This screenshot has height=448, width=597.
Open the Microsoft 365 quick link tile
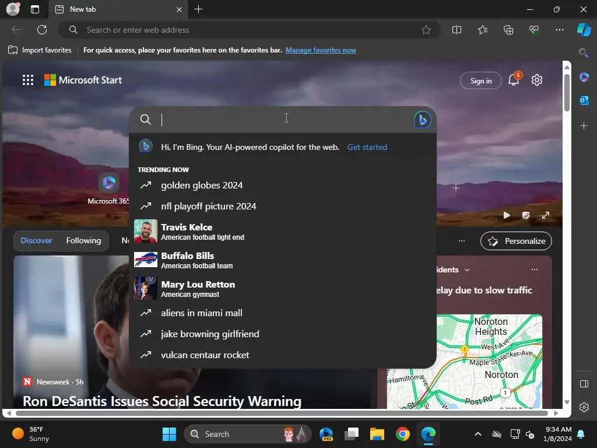pyautogui.click(x=108, y=190)
